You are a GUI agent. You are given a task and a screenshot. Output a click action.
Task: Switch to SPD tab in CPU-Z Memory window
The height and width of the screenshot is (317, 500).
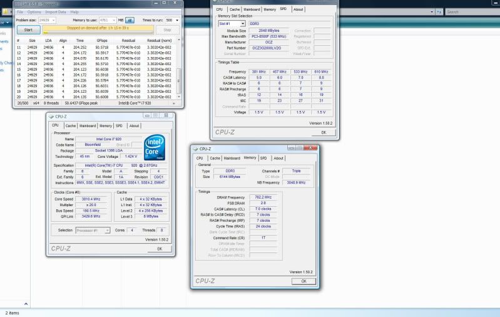click(x=263, y=158)
